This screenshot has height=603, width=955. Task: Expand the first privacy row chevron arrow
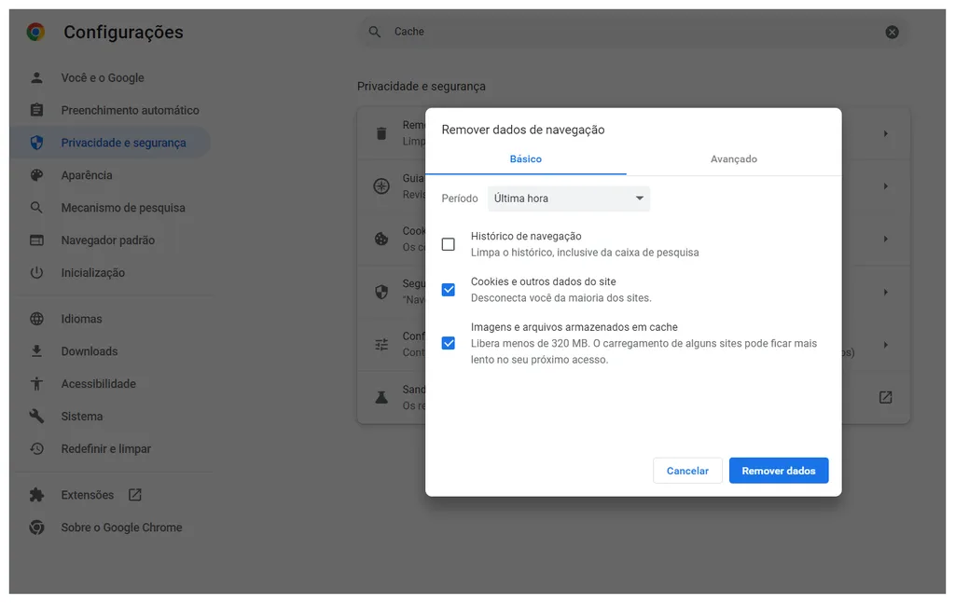[885, 134]
